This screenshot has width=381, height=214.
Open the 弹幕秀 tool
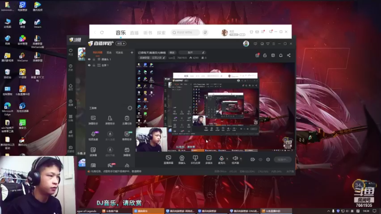click(x=127, y=152)
